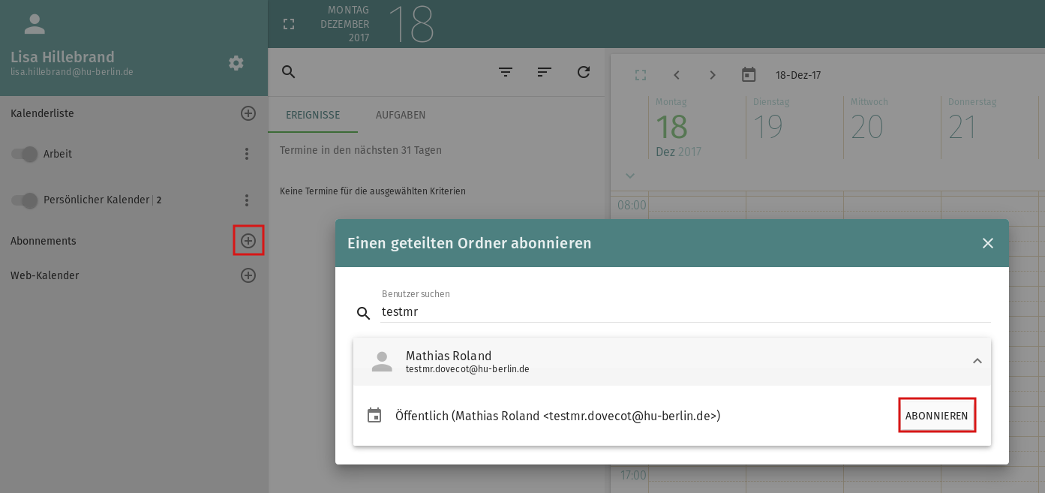Open the settings gear icon
Image resolution: width=1045 pixels, height=493 pixels.
click(236, 63)
